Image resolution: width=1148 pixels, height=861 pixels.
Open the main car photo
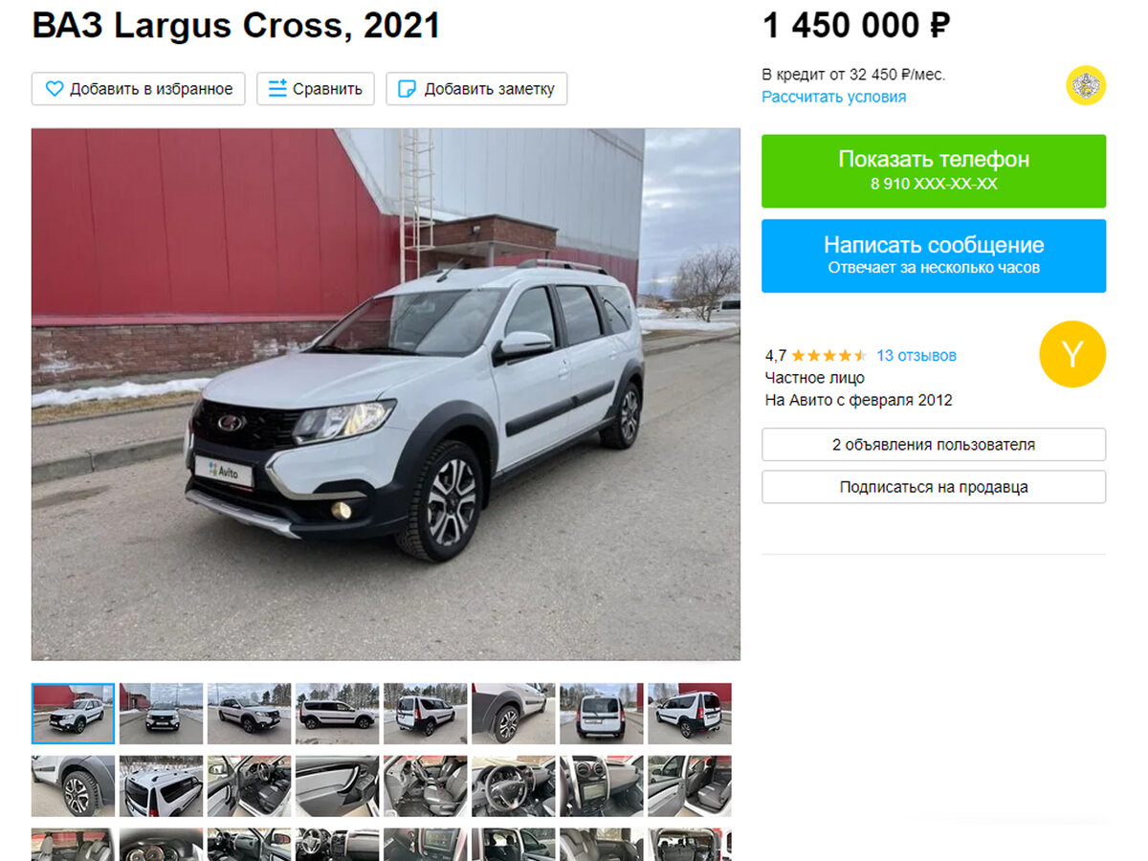pos(386,394)
